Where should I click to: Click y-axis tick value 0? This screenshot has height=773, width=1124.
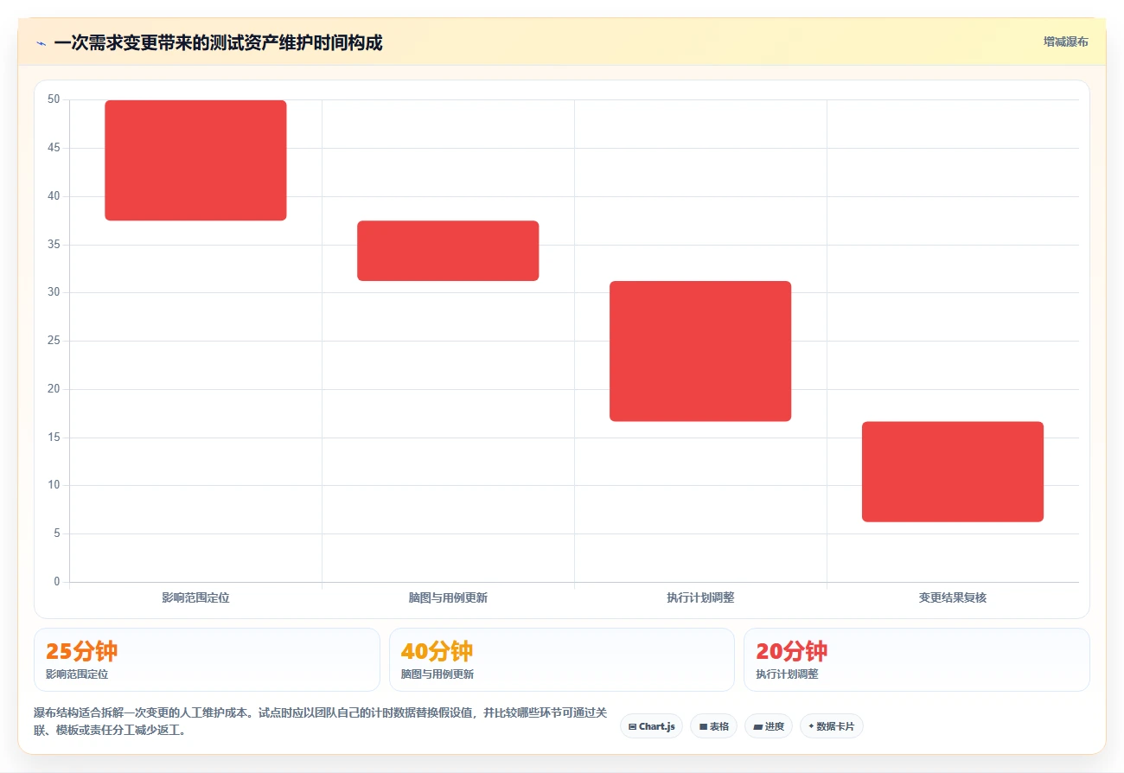pyautogui.click(x=57, y=581)
